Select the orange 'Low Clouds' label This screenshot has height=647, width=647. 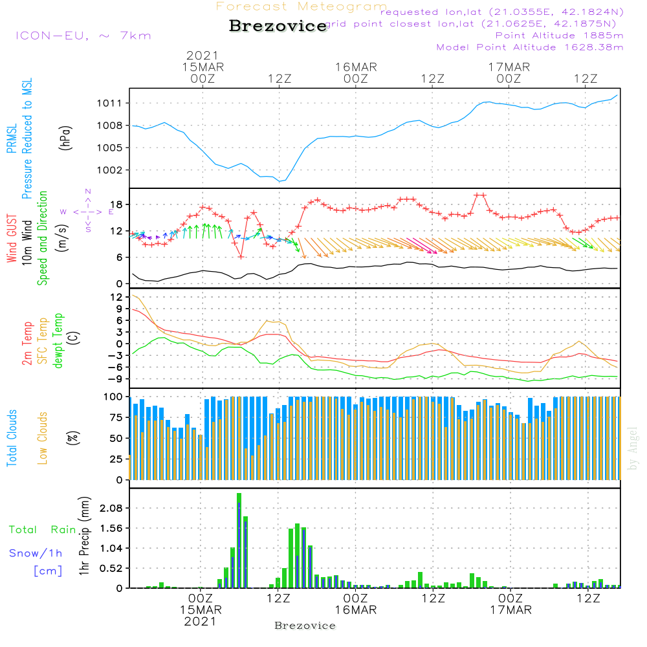(43, 438)
